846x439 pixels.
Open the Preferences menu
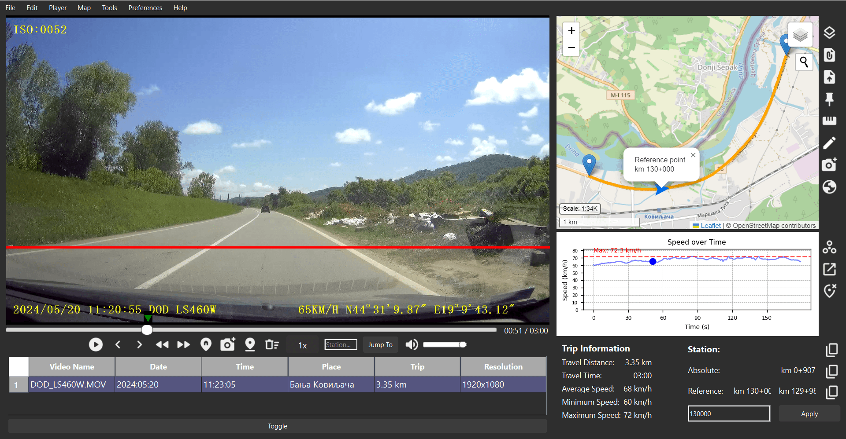pyautogui.click(x=145, y=7)
